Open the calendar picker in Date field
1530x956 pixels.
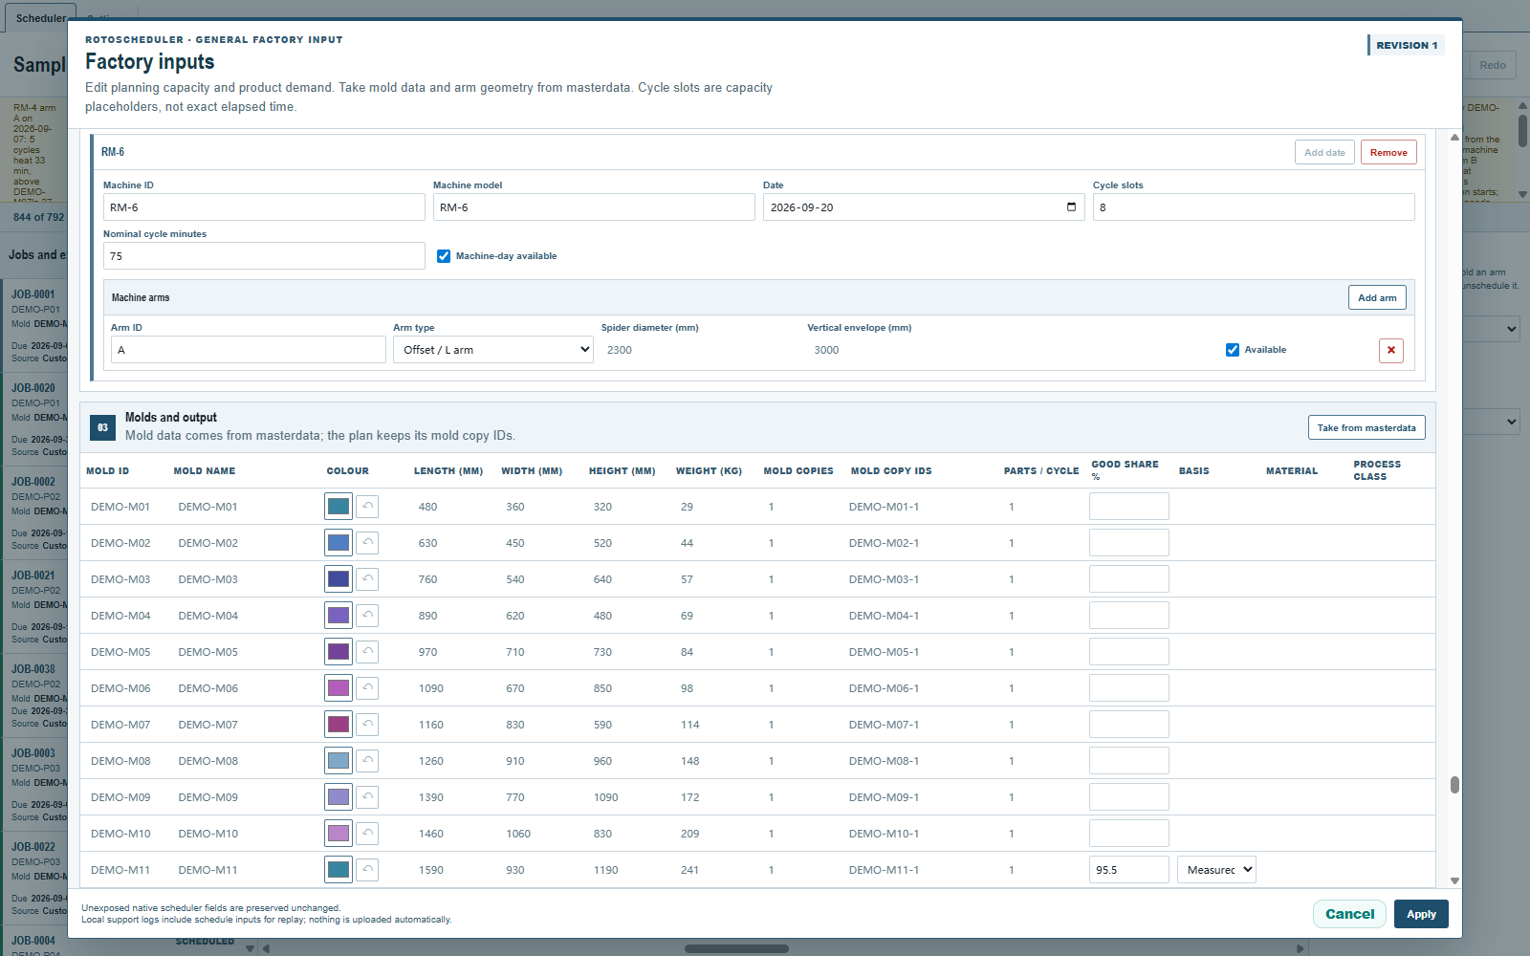pyautogui.click(x=1071, y=207)
